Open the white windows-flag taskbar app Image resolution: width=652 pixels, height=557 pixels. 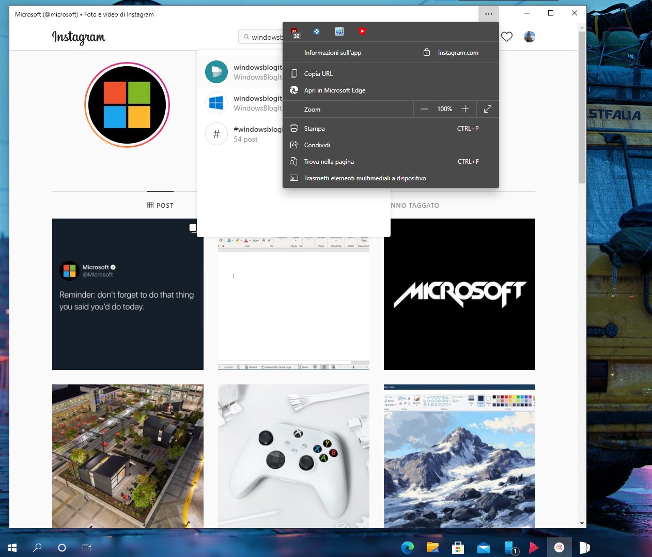click(x=584, y=547)
